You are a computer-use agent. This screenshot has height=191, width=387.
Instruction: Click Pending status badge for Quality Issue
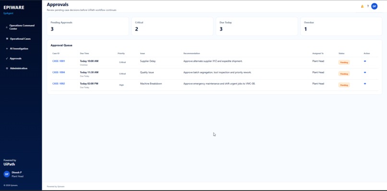point(344,74)
